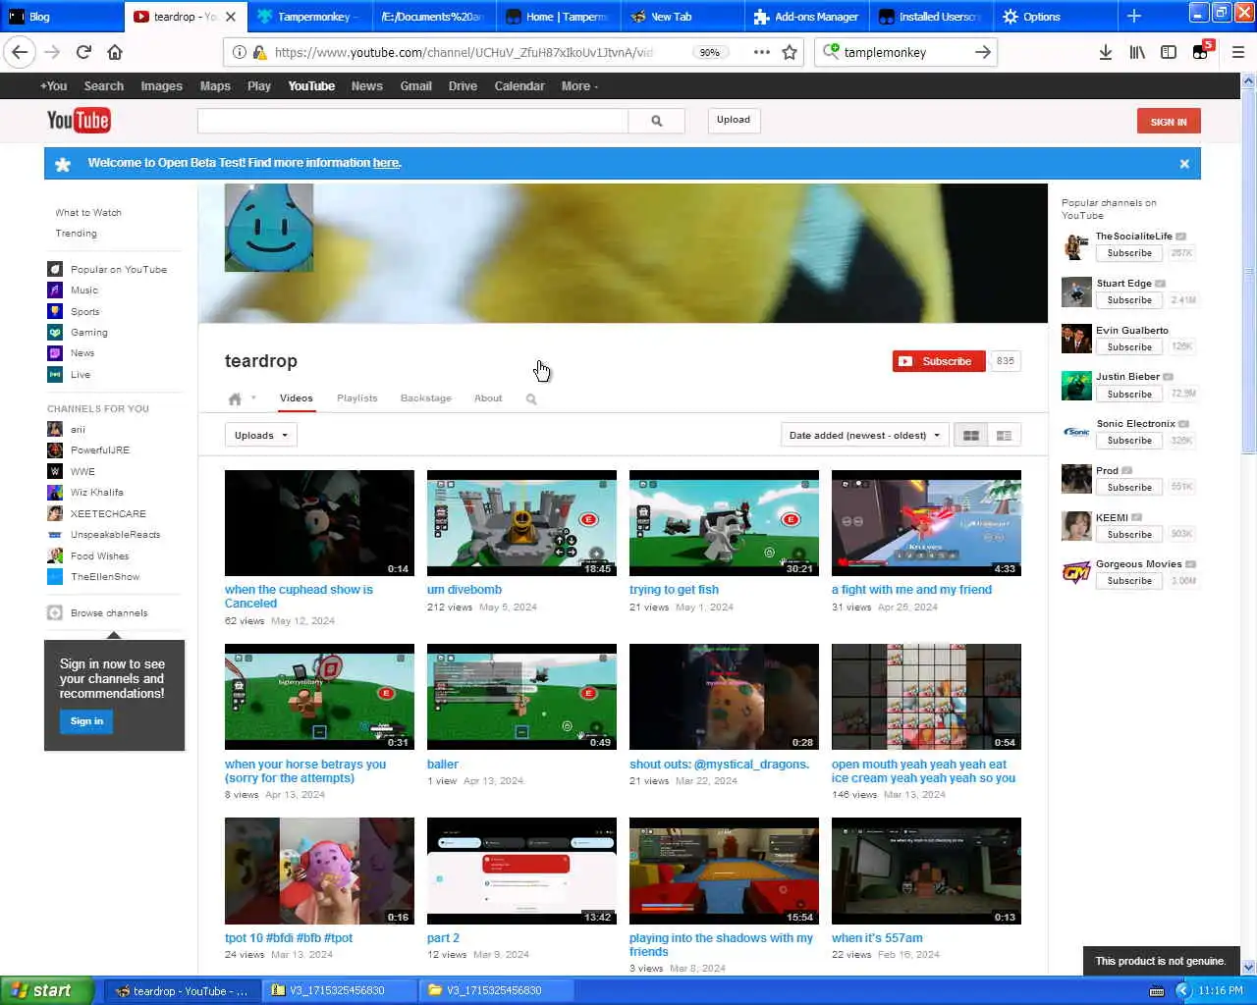
Task: Click the red SIGN IN button
Action: point(1169,122)
